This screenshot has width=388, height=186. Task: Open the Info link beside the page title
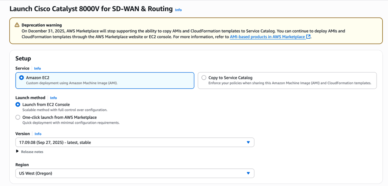pos(178,10)
